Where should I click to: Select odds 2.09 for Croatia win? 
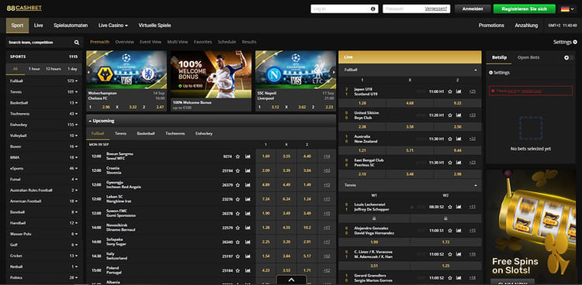(265, 170)
